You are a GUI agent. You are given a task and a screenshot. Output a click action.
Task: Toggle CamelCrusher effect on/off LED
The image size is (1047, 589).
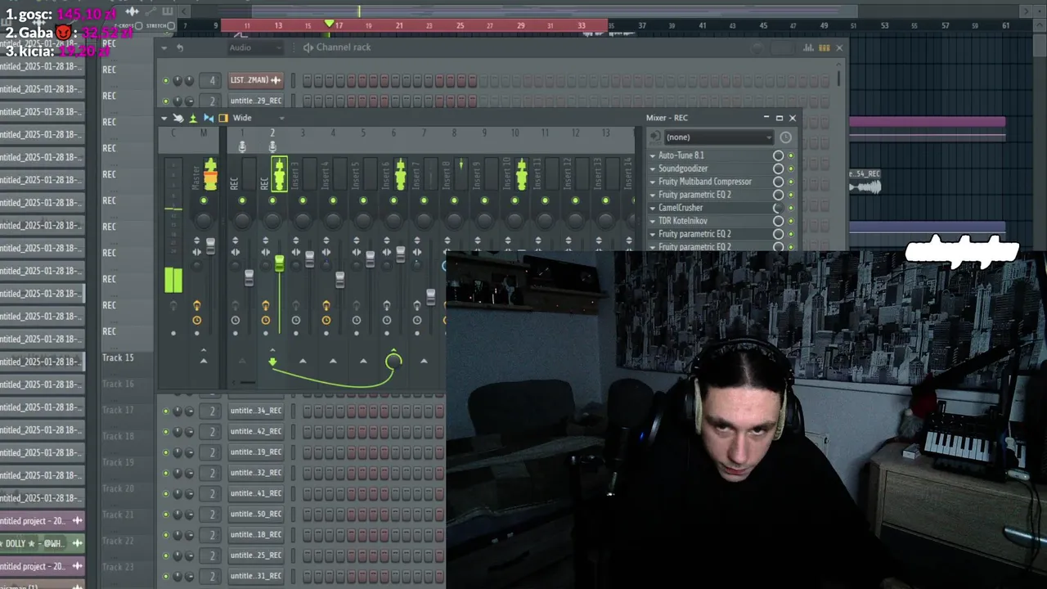(791, 208)
